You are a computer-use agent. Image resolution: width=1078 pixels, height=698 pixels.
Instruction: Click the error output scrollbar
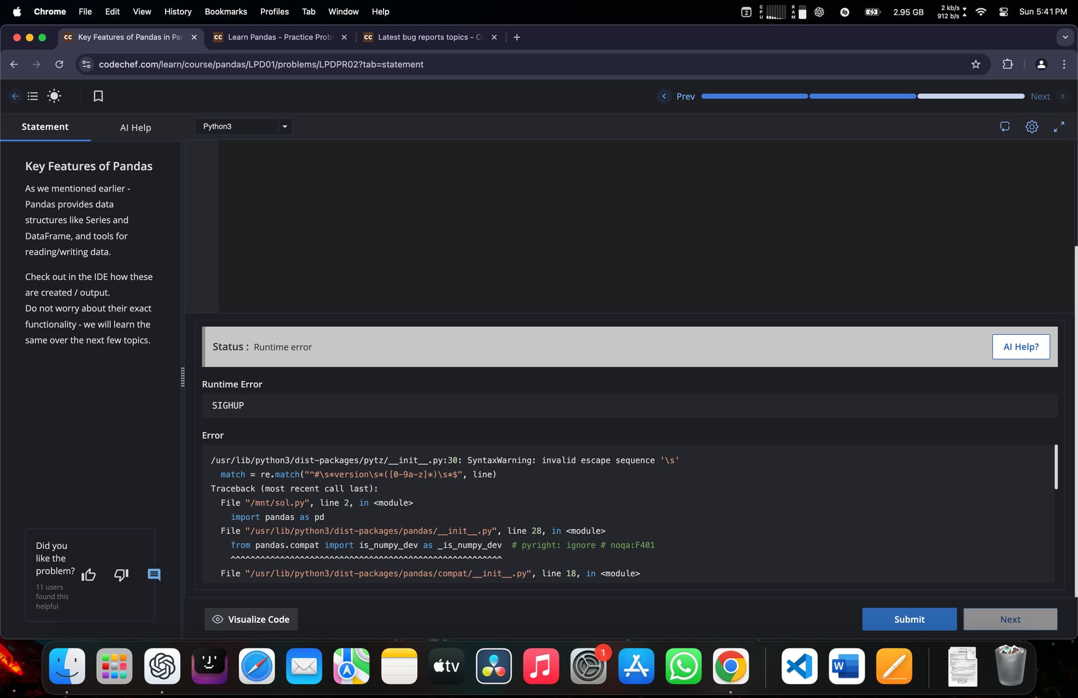click(1056, 467)
